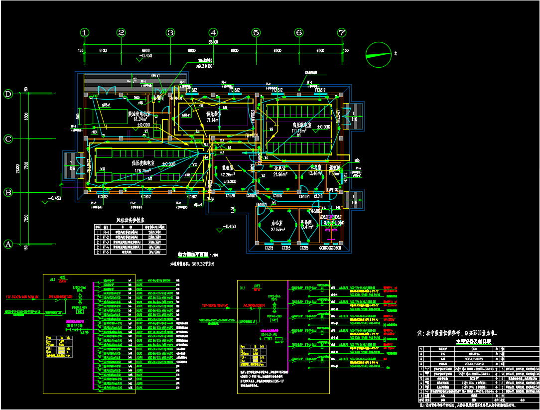
Task: Select the 38300 overall dimension text
Action: (x=213, y=43)
